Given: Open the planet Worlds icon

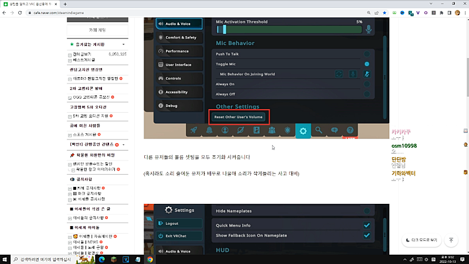Looking at the screenshot, I should point(240,130).
